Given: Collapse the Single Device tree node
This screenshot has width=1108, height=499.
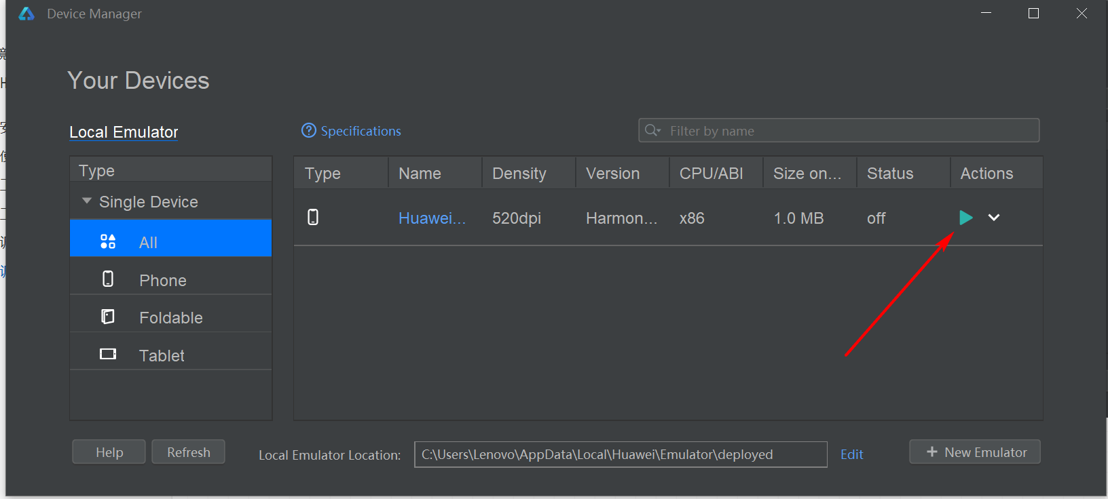Looking at the screenshot, I should pos(87,201).
